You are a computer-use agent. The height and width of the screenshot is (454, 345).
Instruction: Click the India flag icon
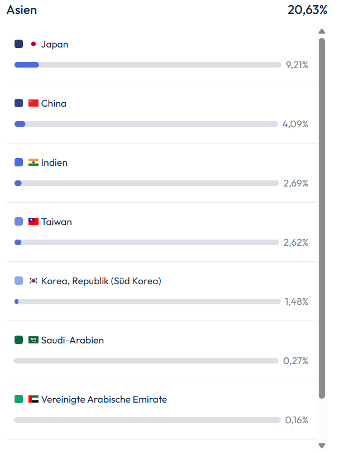pyautogui.click(x=33, y=163)
